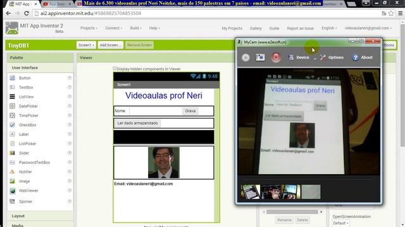Select the WebViewer globe icon
405x227 pixels.
[13, 190]
